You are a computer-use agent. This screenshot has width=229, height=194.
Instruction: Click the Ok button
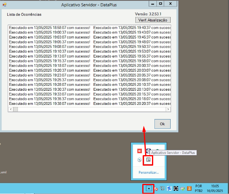(x=163, y=124)
